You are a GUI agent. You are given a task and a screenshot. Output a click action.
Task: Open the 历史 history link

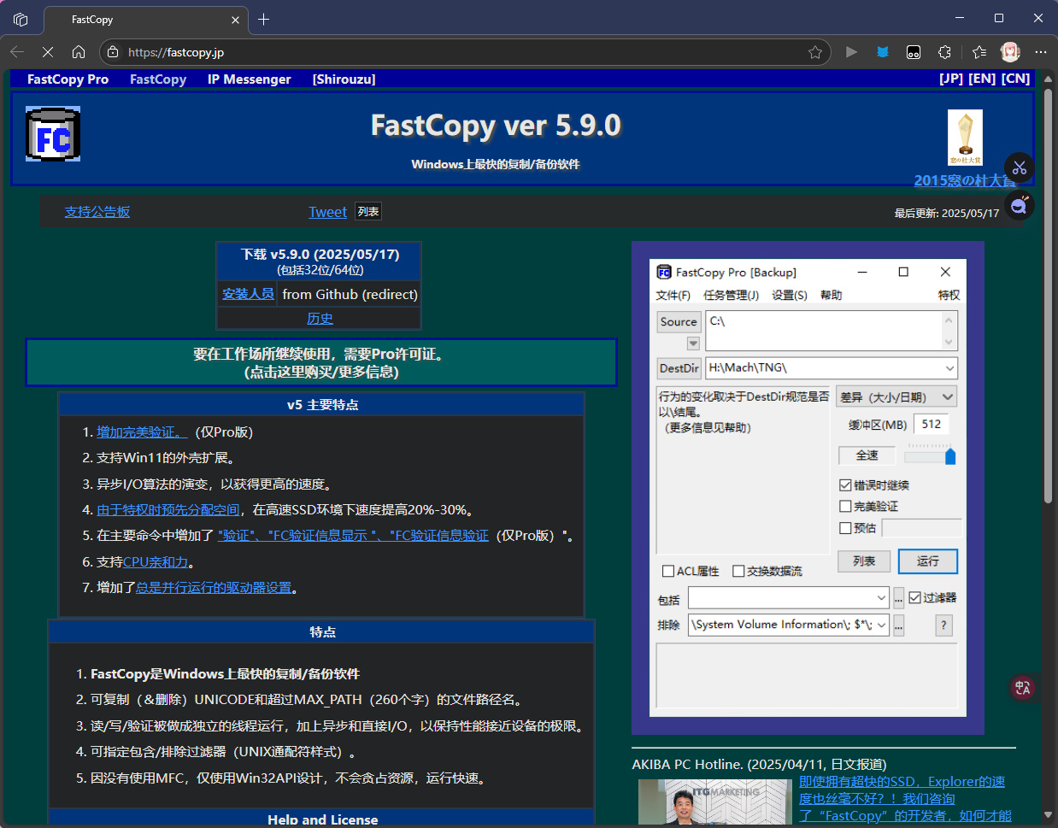320,318
